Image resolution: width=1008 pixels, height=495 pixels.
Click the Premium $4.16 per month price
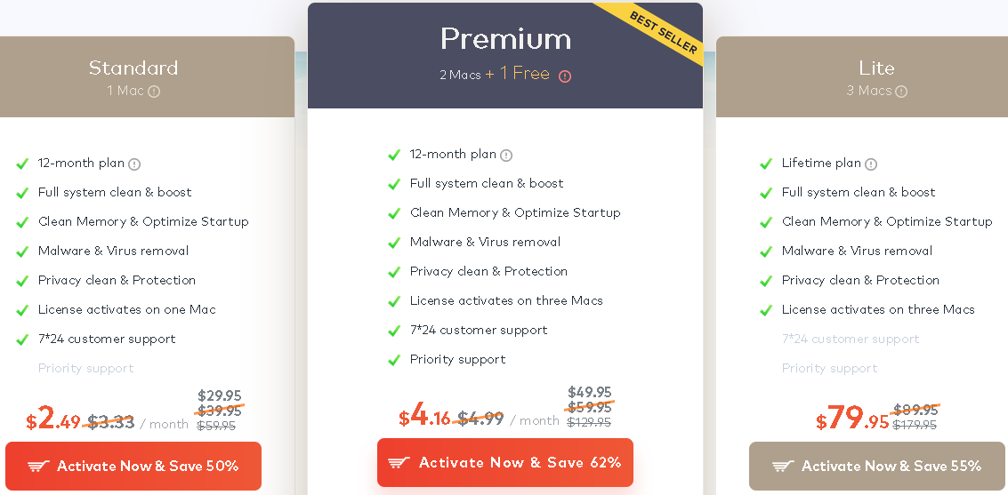pyautogui.click(x=425, y=416)
